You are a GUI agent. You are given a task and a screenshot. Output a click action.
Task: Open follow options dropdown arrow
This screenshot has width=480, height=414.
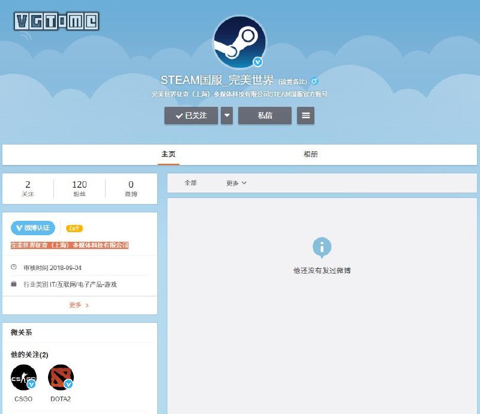[227, 115]
